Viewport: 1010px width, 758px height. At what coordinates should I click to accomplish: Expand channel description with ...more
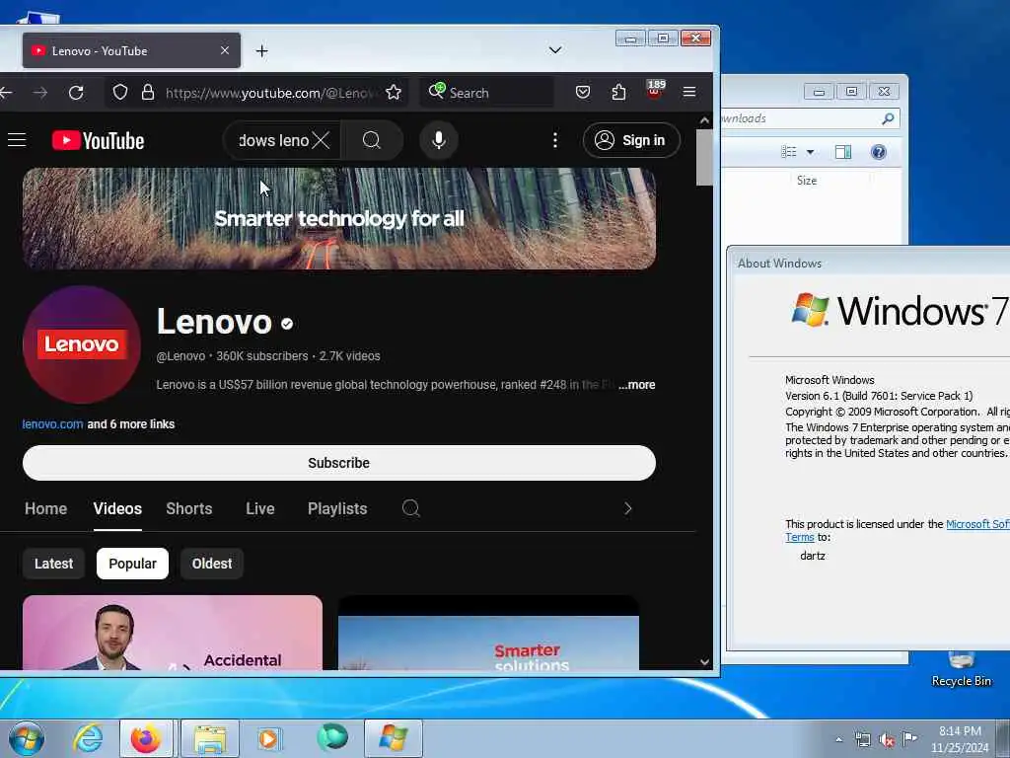click(636, 385)
